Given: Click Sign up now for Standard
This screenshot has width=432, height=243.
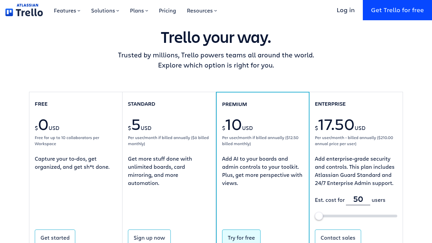Looking at the screenshot, I should pyautogui.click(x=149, y=237).
